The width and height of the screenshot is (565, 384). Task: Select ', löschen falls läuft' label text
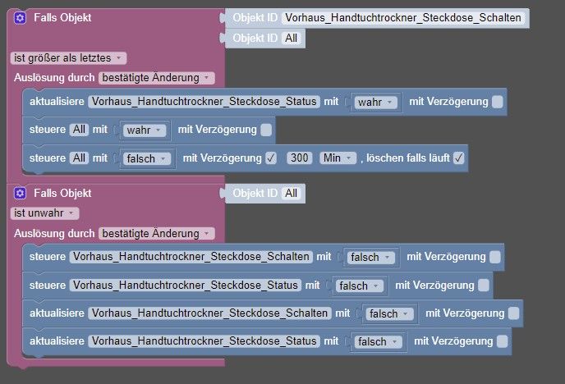(405, 158)
